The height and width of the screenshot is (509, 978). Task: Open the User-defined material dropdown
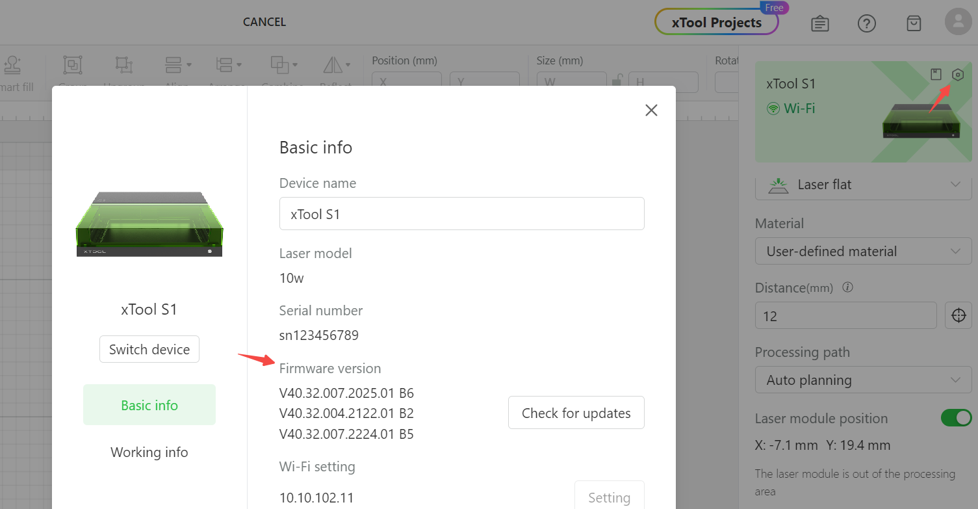pyautogui.click(x=864, y=251)
